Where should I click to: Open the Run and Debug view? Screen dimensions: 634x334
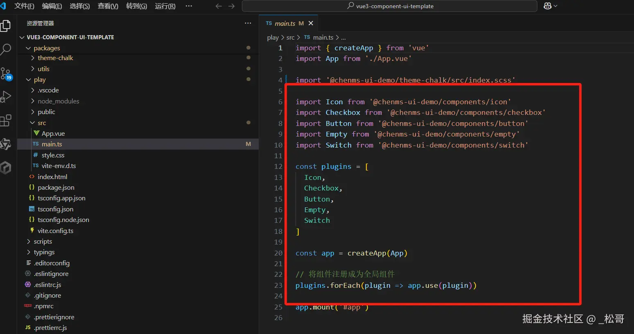pyautogui.click(x=6, y=97)
